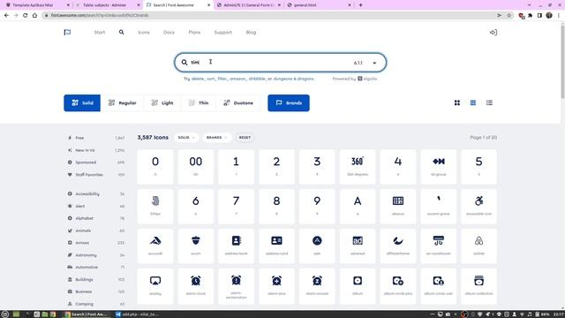
Task: Open the 360-degrees icon card
Action: coord(357,167)
